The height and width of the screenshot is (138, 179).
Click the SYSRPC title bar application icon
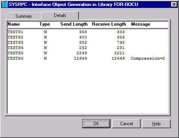coord(5,5)
